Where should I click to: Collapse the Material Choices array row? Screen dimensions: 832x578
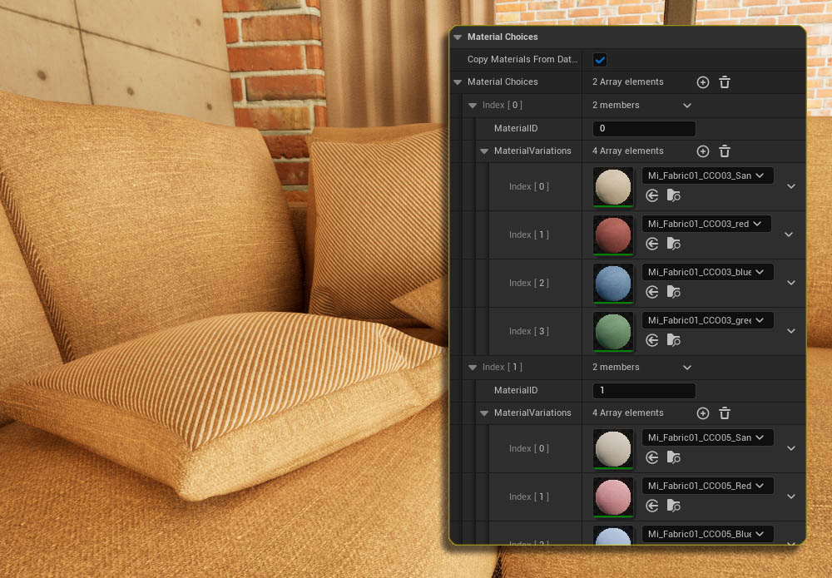point(458,82)
